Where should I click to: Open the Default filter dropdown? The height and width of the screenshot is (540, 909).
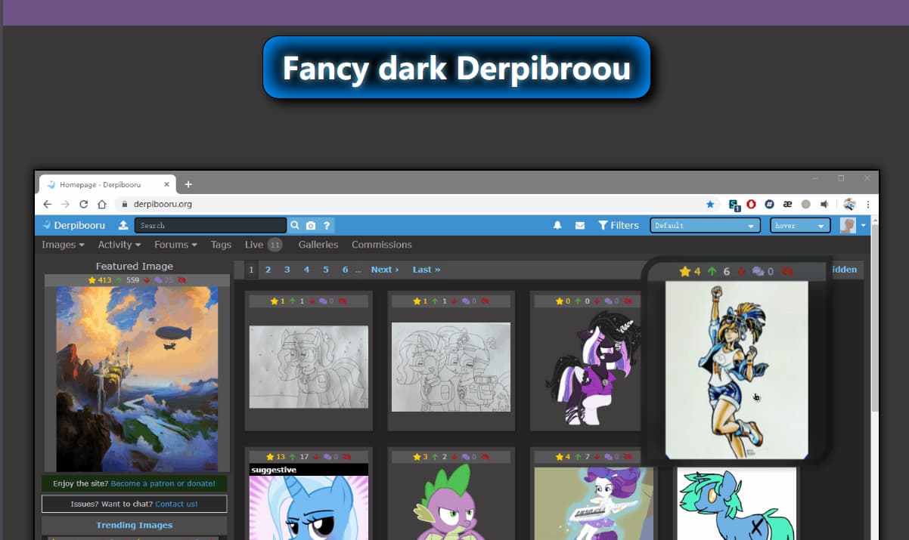(x=704, y=225)
